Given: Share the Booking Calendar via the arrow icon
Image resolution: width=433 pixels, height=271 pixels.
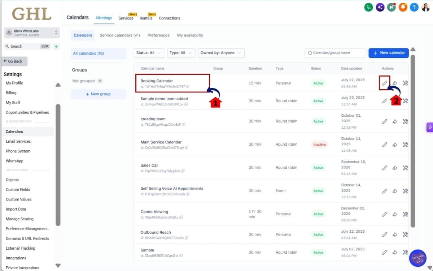Looking at the screenshot, I should pyautogui.click(x=395, y=83).
